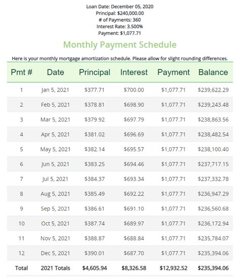Click the Interest column header

click(134, 72)
